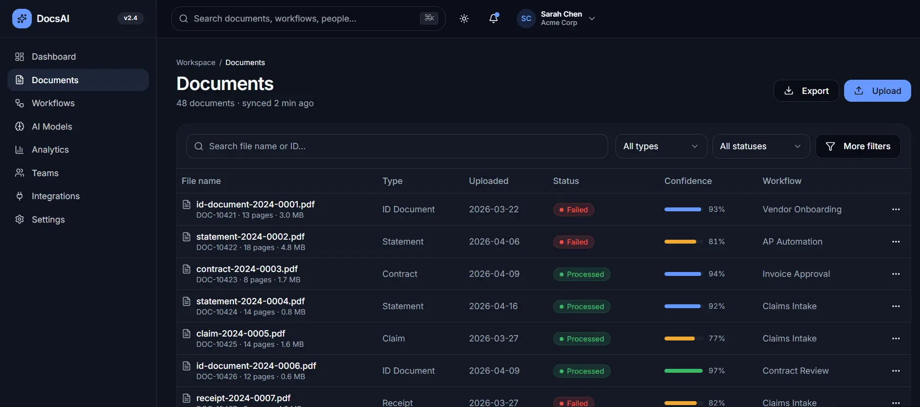Screen dimensions: 920x407
Task: Select Documents in the sidebar
Action: coord(78,80)
